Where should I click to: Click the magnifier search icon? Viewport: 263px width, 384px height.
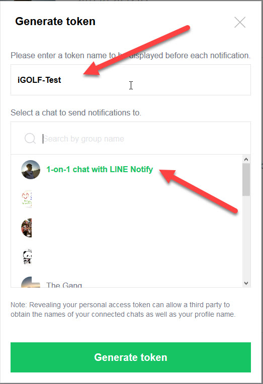30,139
